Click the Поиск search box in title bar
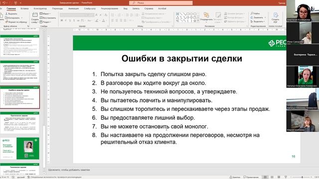The image size is (319, 179). [160, 3]
